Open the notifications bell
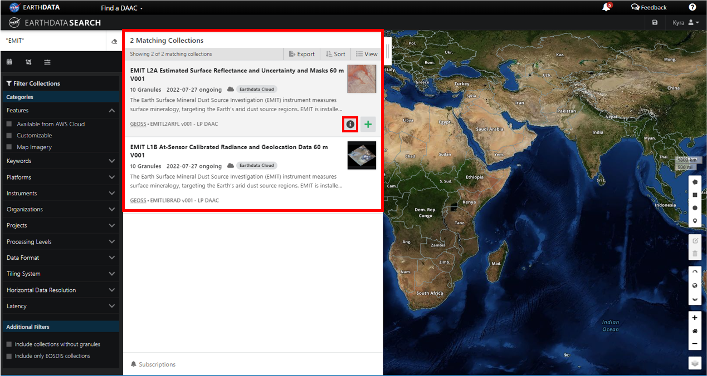The image size is (707, 376). 607,7
